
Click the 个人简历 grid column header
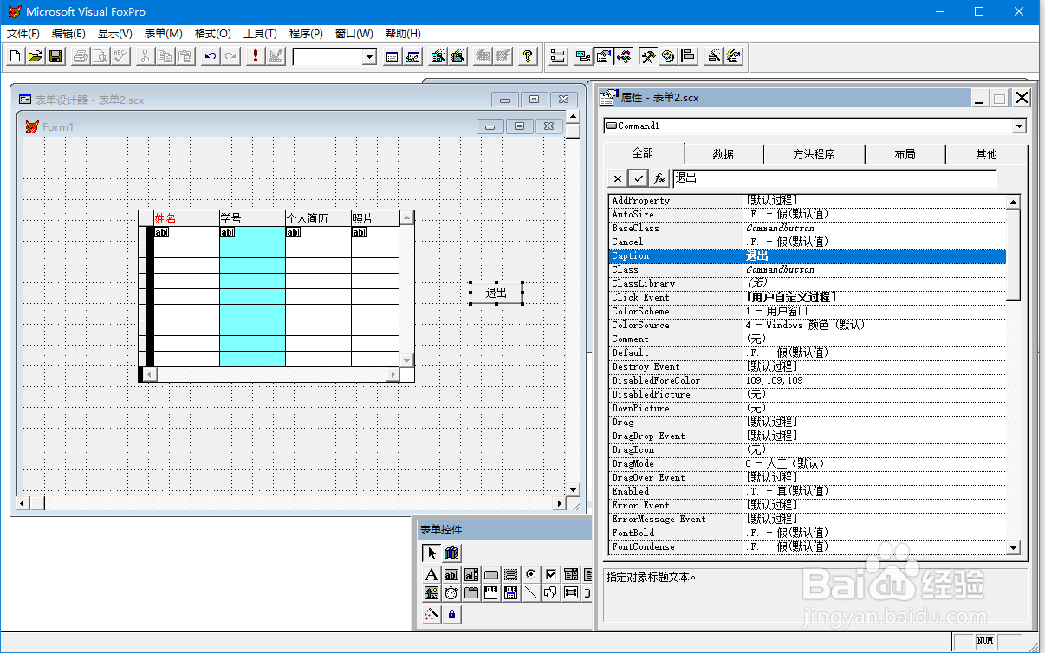pyautogui.click(x=318, y=218)
